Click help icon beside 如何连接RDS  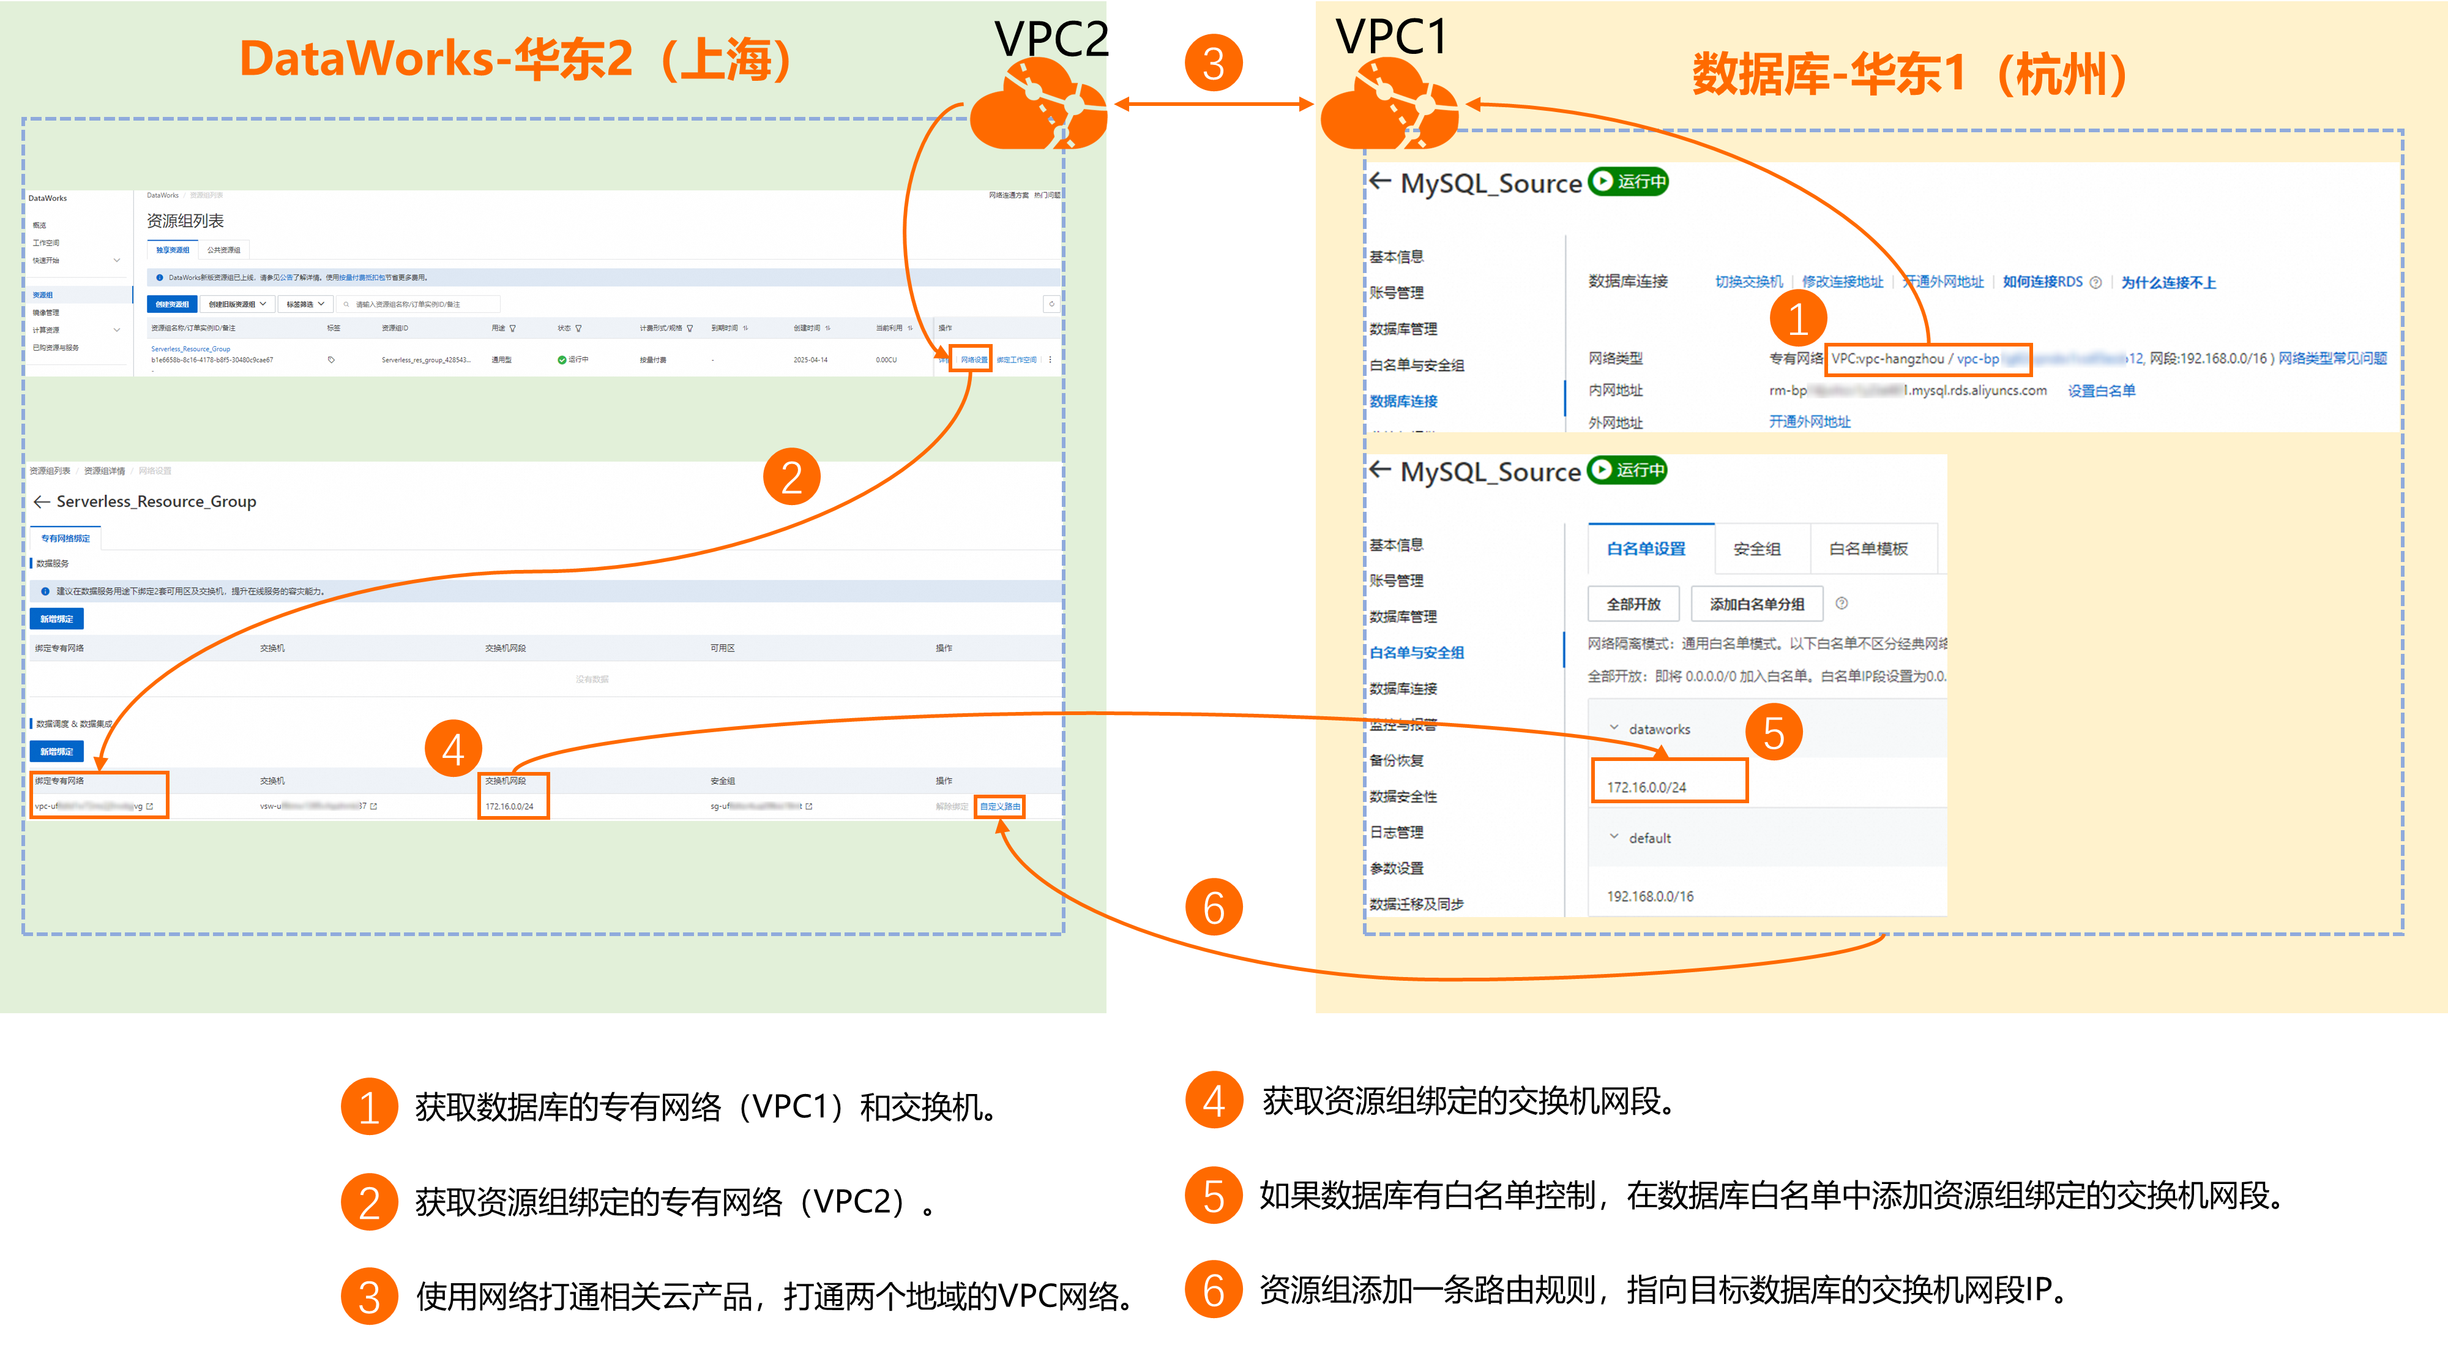click(2095, 282)
